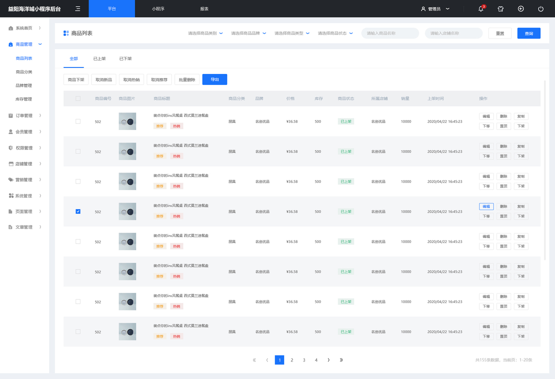The image size is (555, 379).
Task: Click the 订单管理 clipboard icon
Action: click(x=11, y=116)
